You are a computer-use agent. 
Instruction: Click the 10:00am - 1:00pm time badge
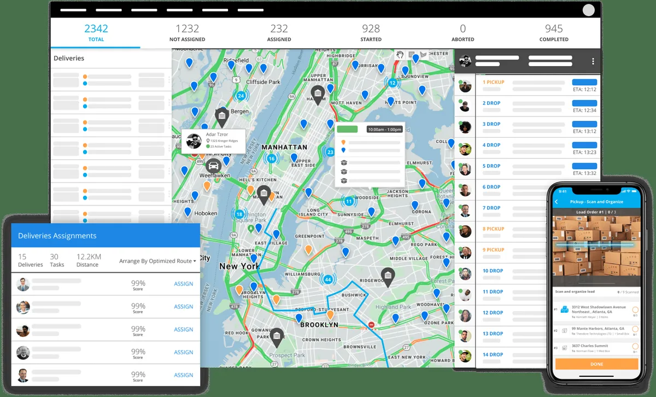[384, 130]
